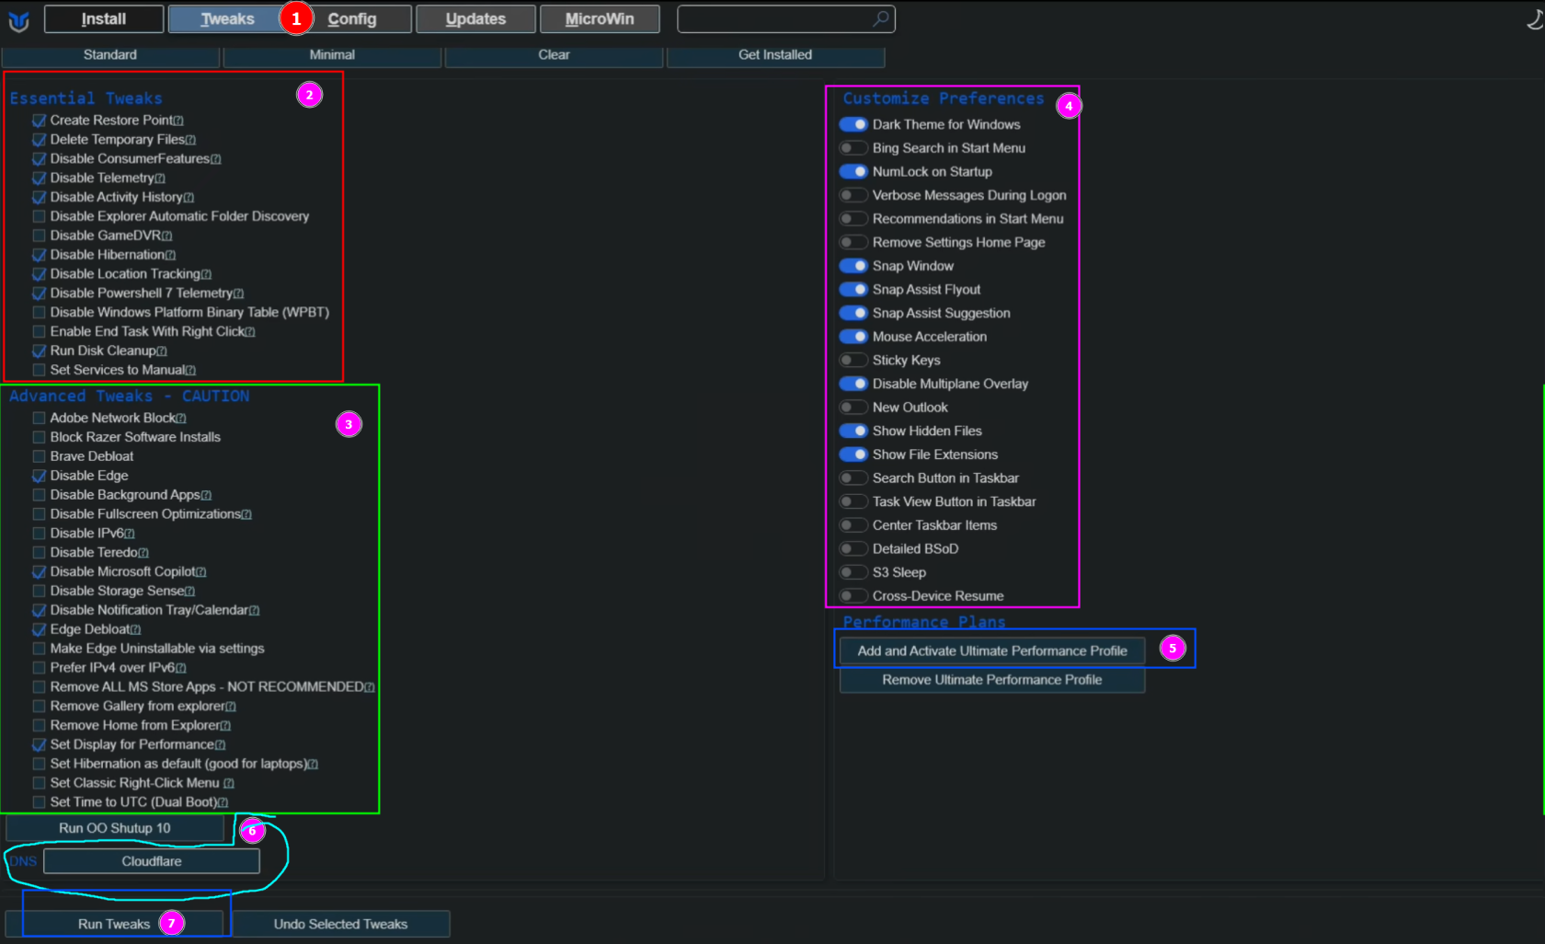This screenshot has height=944, width=1545.
Task: Click the WinUtil logo icon
Action: point(18,19)
